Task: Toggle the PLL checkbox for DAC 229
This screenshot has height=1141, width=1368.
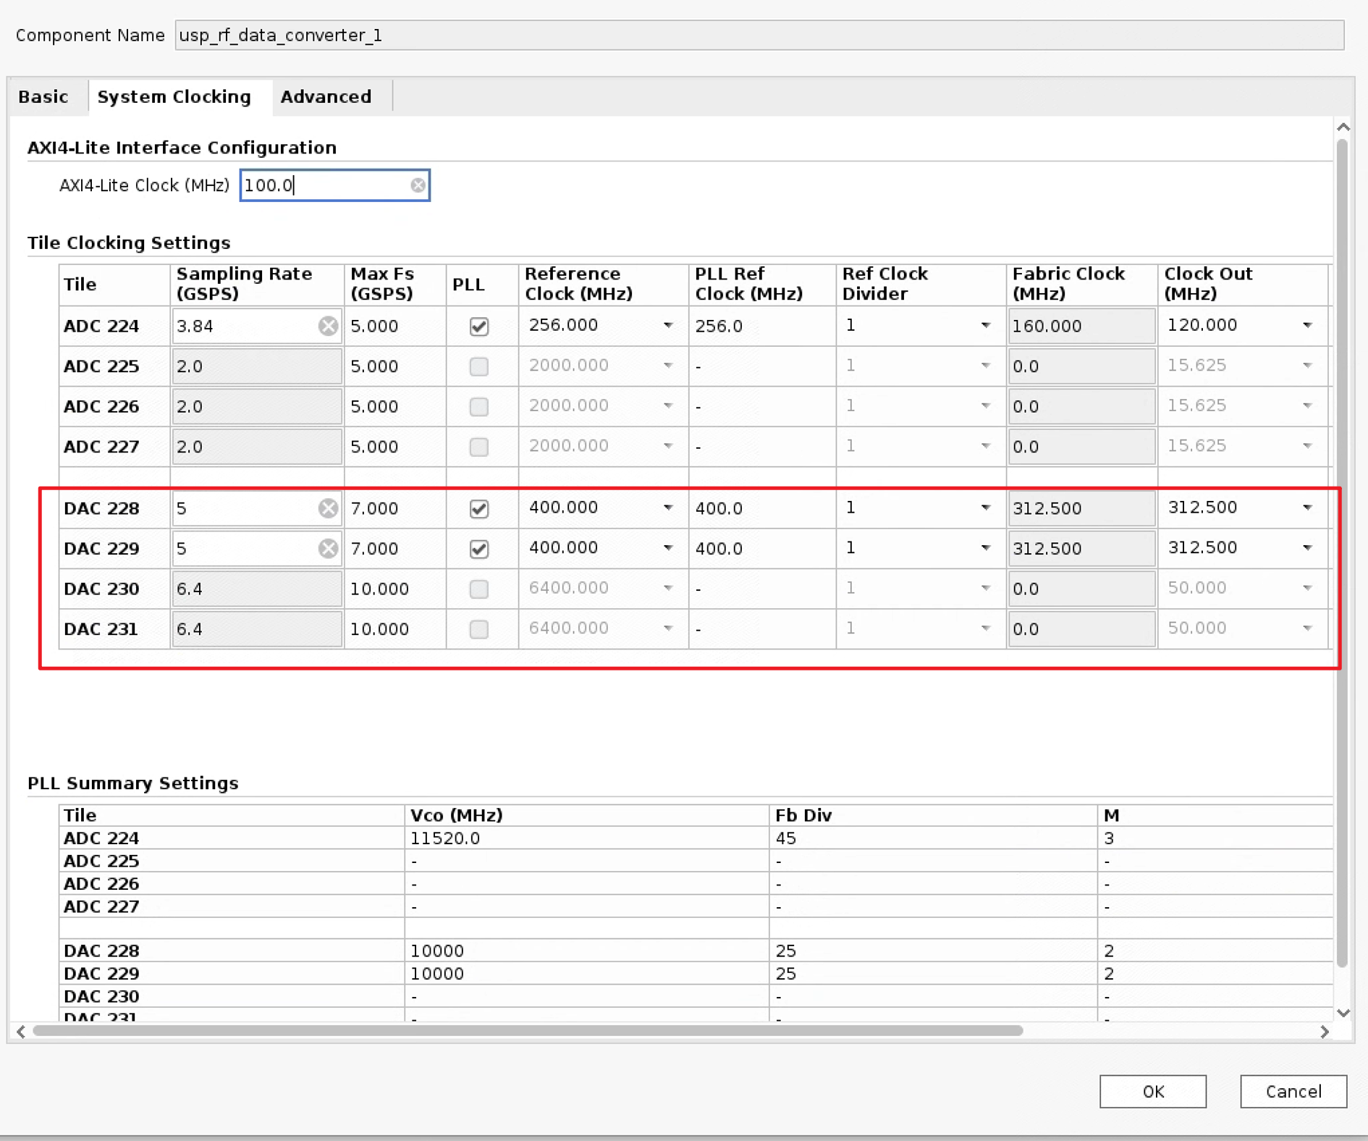Action: click(478, 549)
